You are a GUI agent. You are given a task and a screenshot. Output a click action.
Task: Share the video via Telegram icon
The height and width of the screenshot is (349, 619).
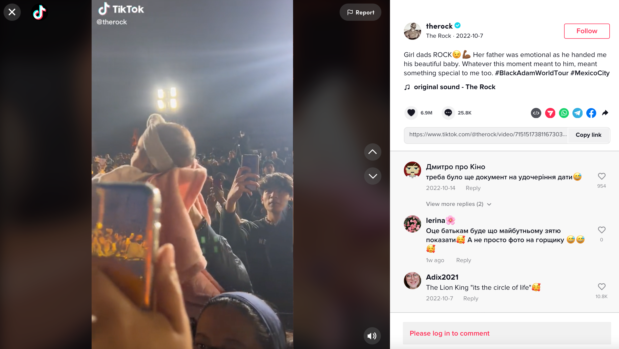tap(577, 113)
